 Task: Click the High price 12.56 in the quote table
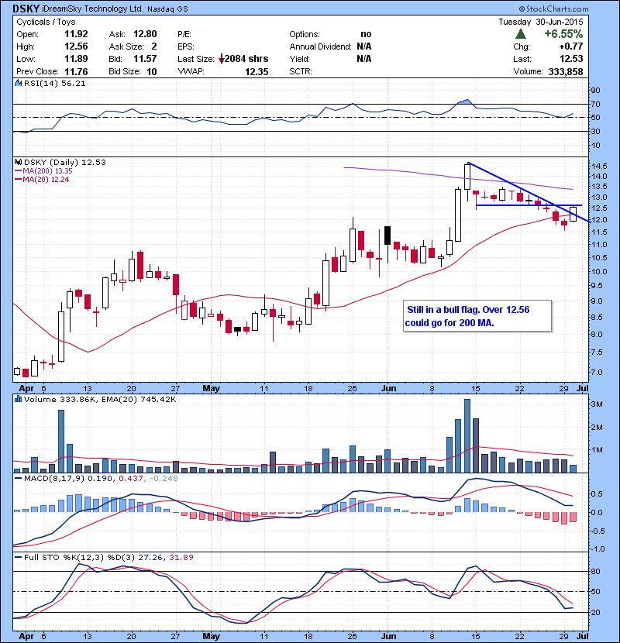(x=76, y=46)
